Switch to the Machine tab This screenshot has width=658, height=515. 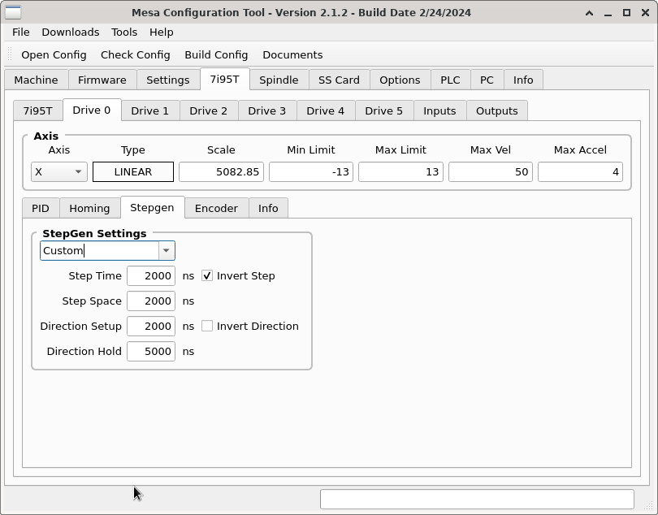[x=36, y=80]
